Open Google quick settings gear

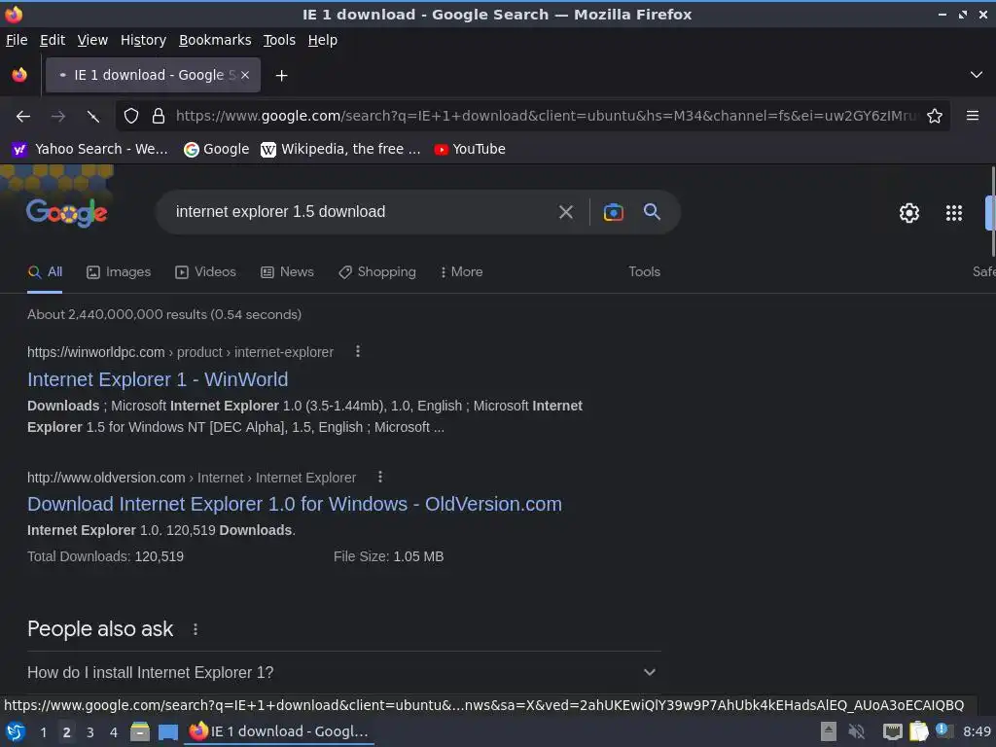coord(909,213)
